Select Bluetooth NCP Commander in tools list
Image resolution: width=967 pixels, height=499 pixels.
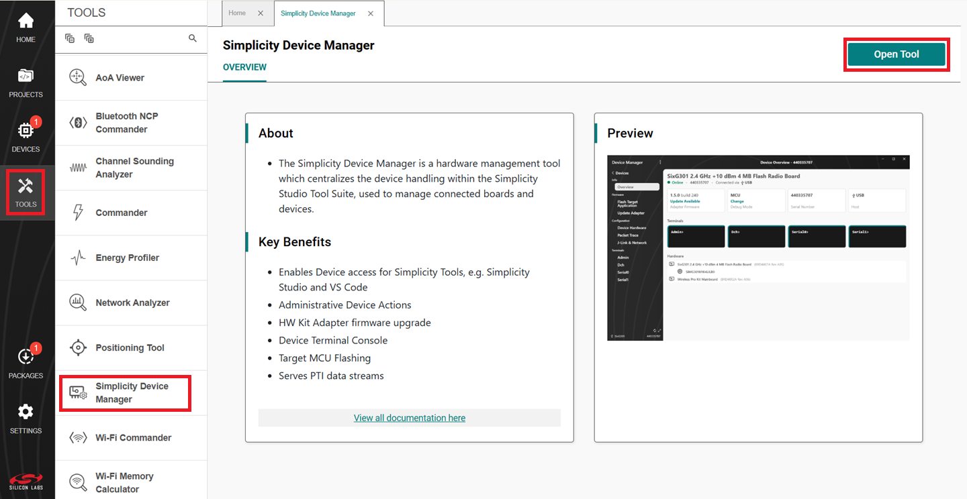pyautogui.click(x=126, y=123)
